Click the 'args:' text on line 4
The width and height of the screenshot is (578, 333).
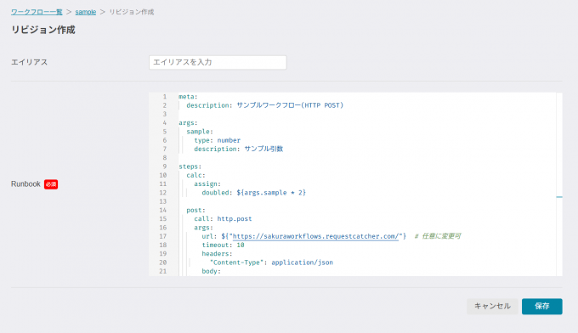pyautogui.click(x=189, y=122)
